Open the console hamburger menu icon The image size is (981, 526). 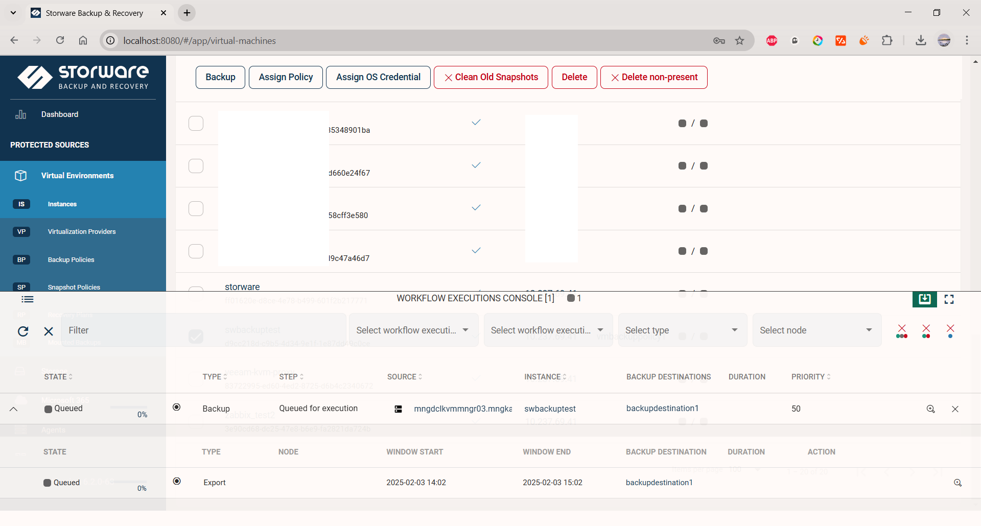point(28,299)
